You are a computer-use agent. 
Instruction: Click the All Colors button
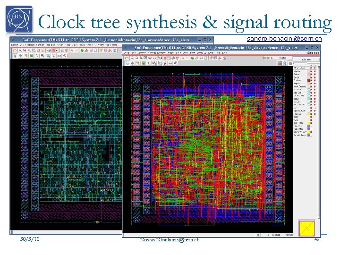(306, 59)
